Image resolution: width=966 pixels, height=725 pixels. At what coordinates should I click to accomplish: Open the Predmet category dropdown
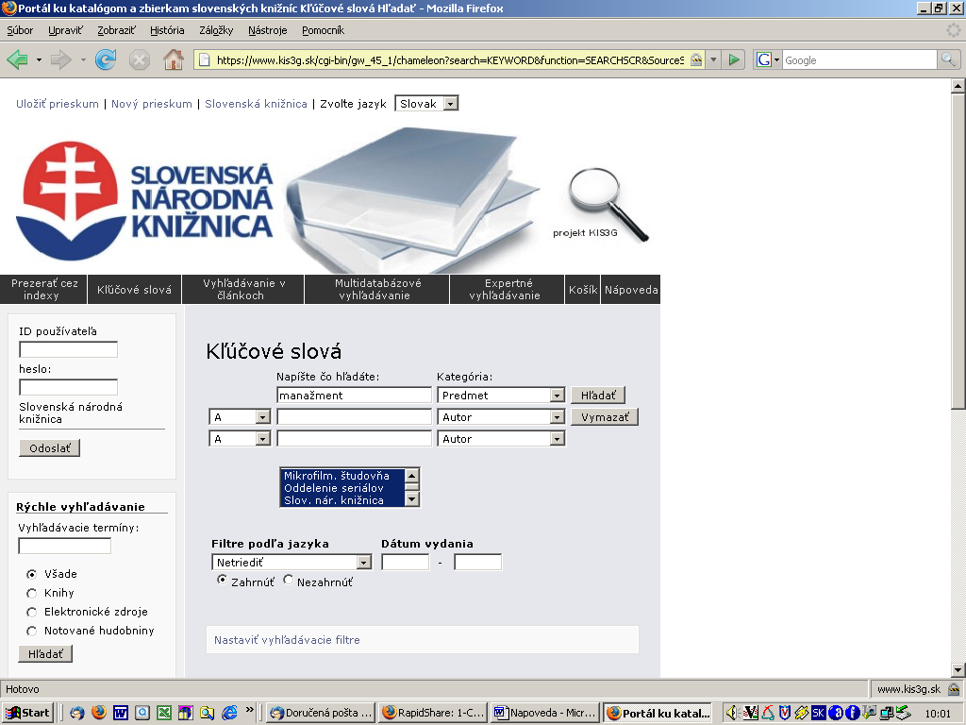[557, 396]
